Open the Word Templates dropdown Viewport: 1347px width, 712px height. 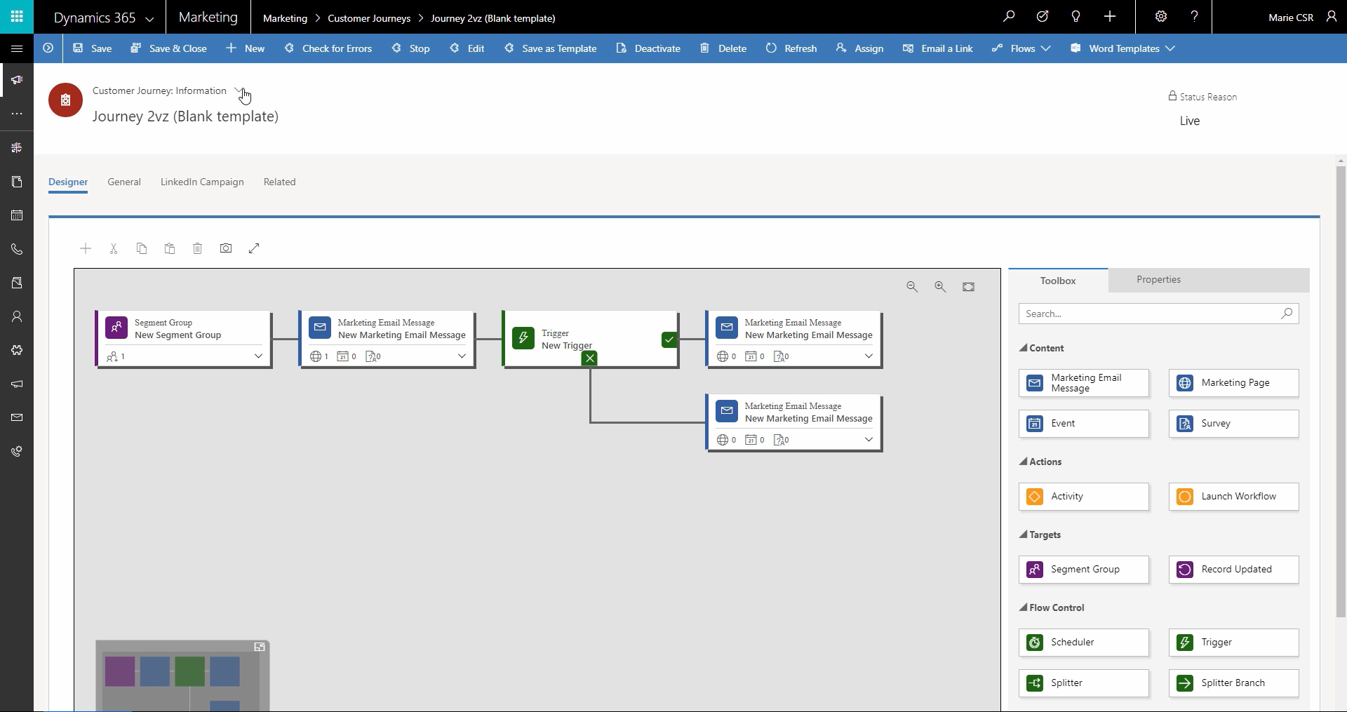pyautogui.click(x=1122, y=48)
